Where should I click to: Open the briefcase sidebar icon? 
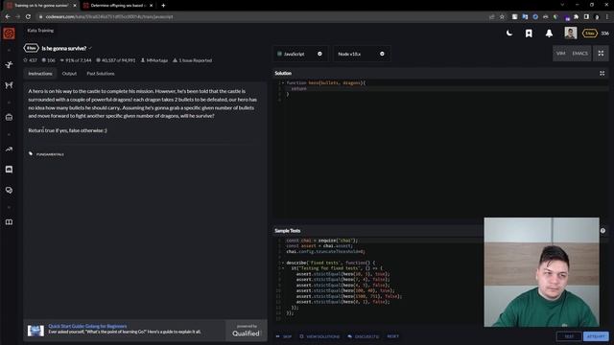[x=9, y=117]
